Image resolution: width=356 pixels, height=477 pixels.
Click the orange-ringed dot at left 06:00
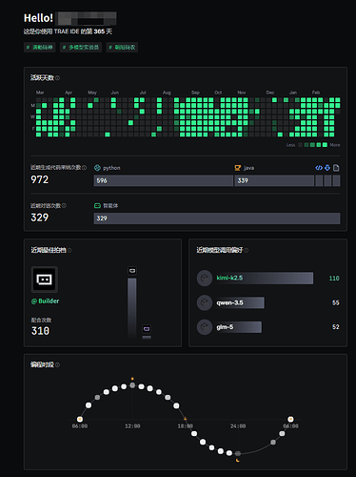coord(80,419)
